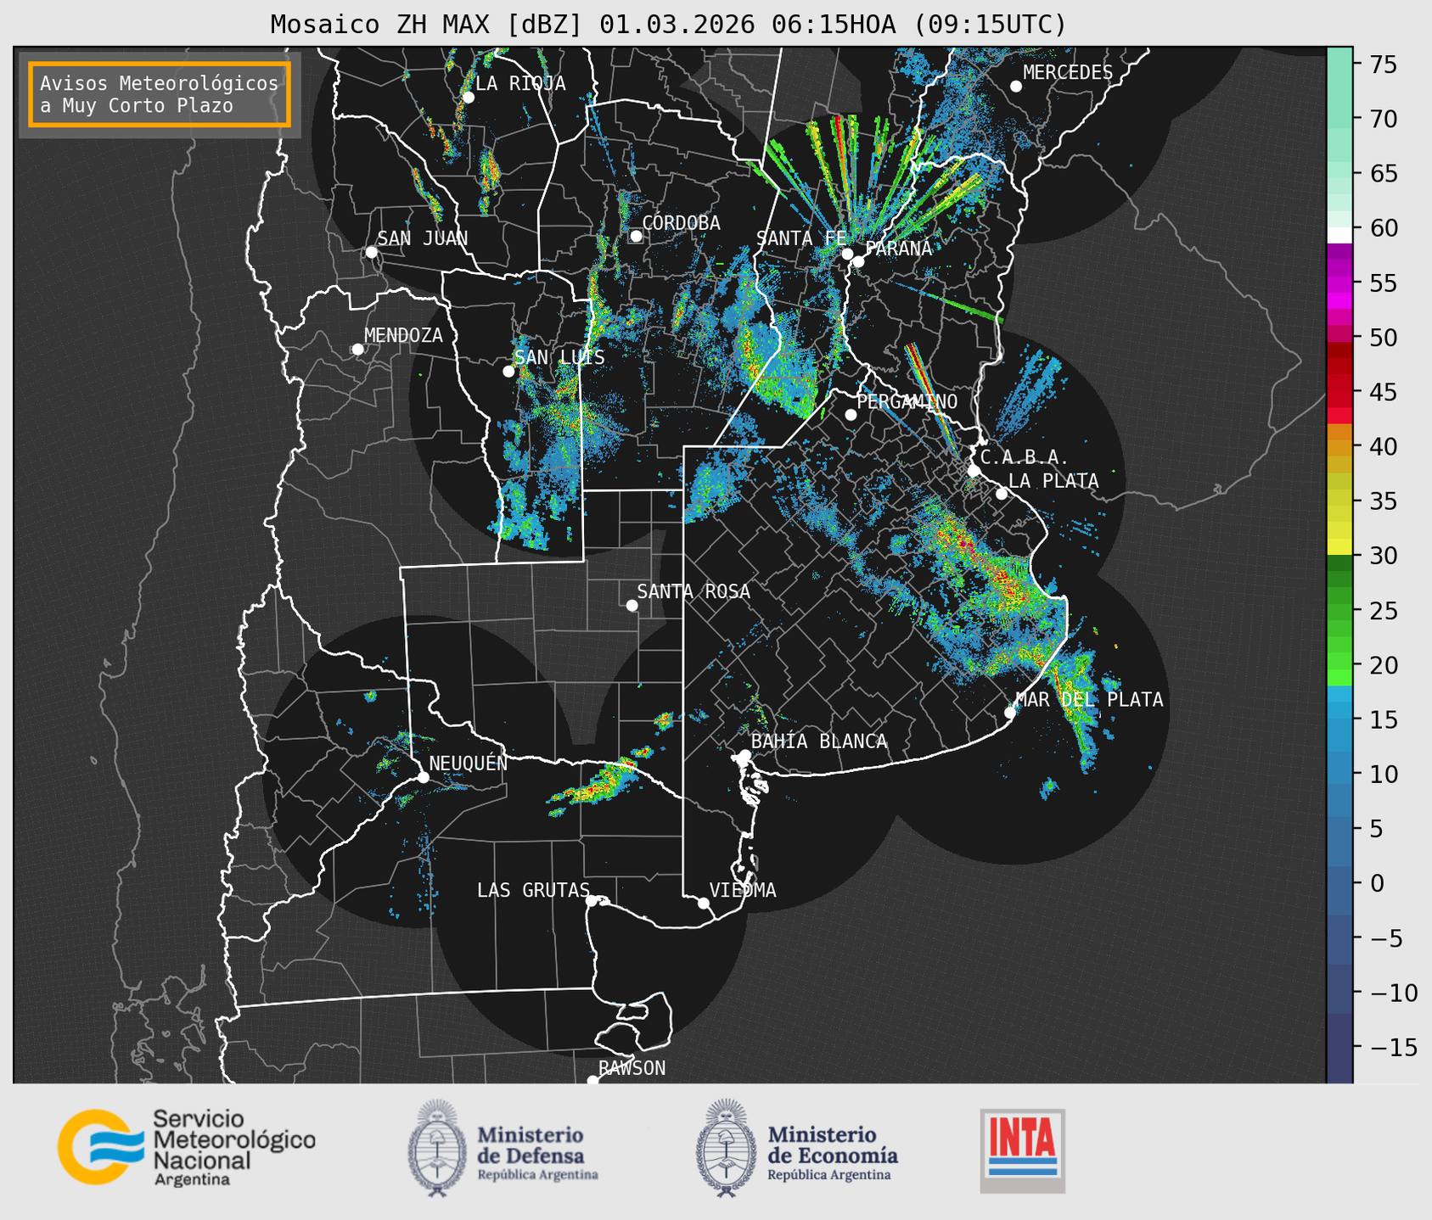Open Avisos Meteorológicos a Muy Corto Plazo box
Screen dimensions: 1432x1220
[x=160, y=94]
